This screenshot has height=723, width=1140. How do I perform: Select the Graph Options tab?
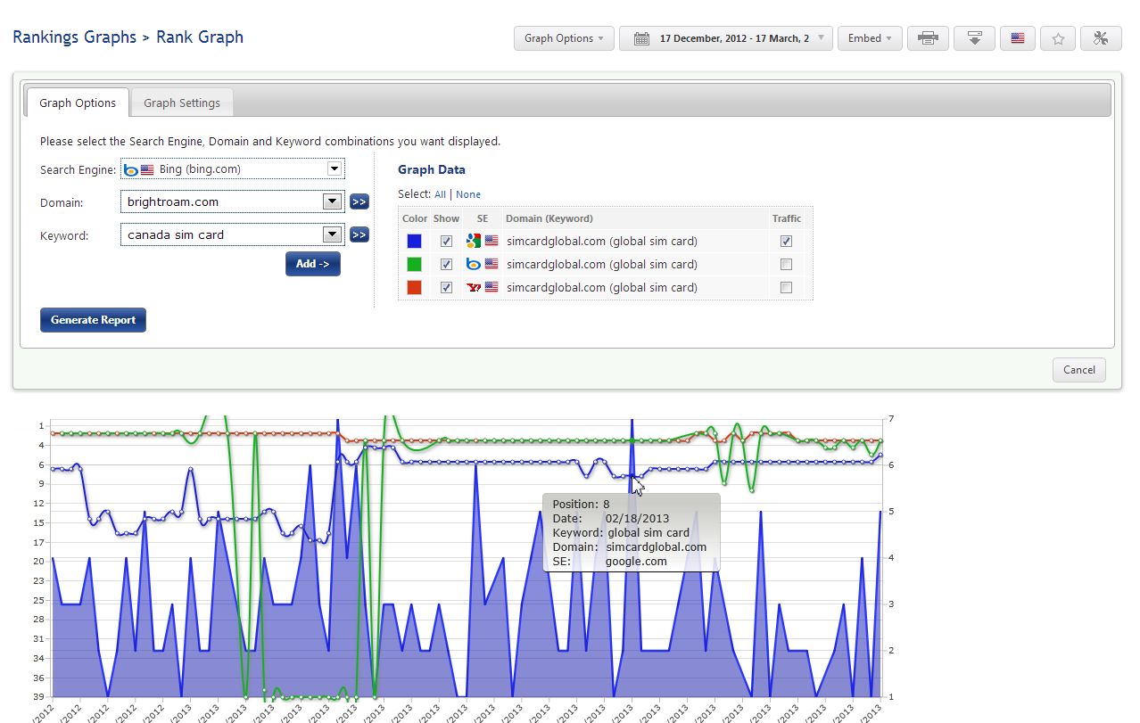point(78,103)
